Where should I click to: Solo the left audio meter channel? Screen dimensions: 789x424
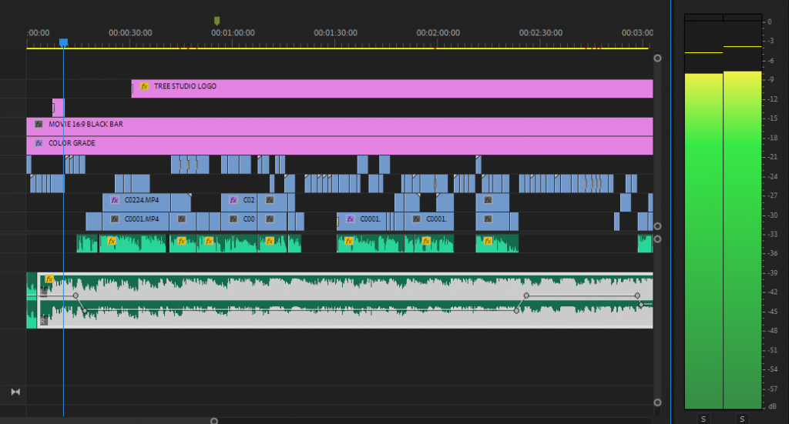[703, 419]
